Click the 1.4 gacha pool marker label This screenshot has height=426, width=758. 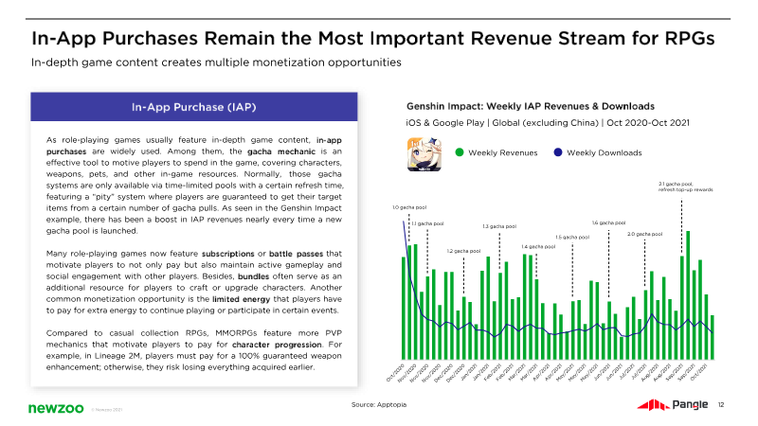[538, 246]
